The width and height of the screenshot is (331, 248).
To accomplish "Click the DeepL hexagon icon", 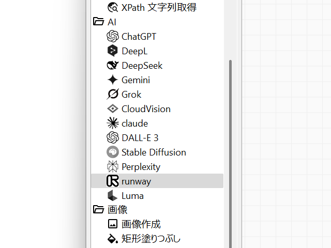I will (x=113, y=51).
